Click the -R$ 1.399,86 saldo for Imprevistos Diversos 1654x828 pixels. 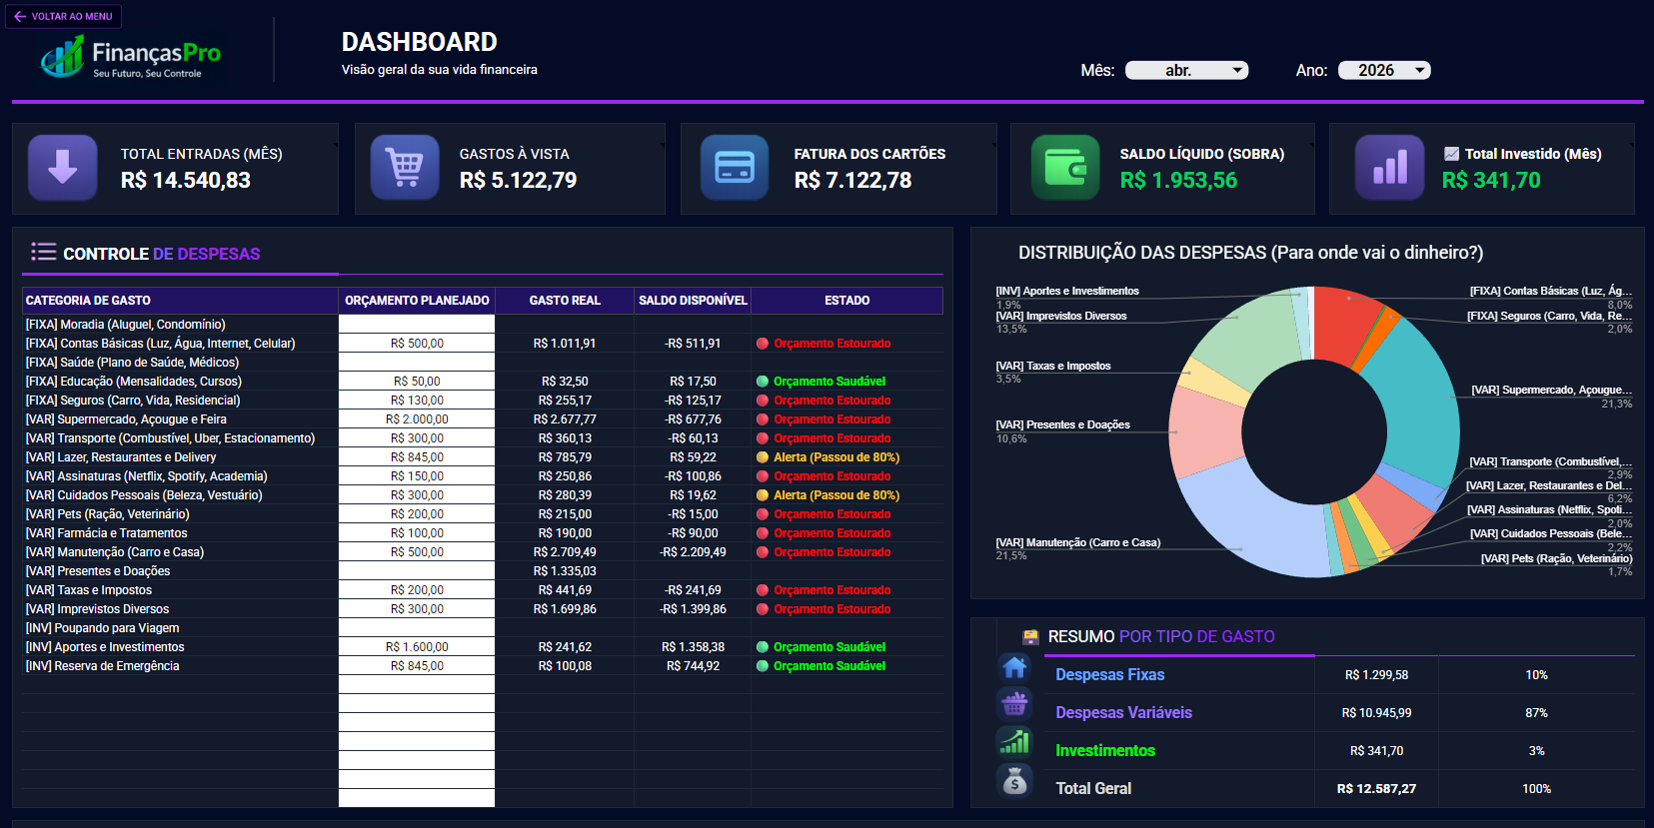[x=693, y=609]
